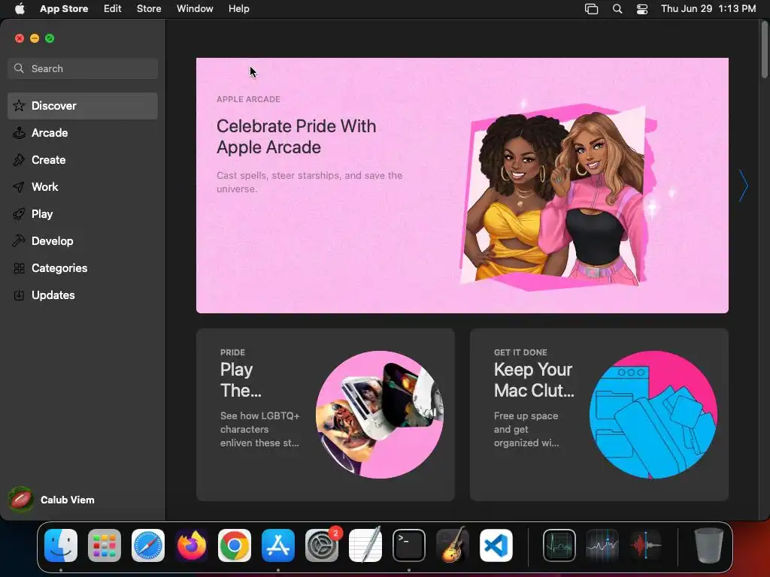This screenshot has height=577, width=770.
Task: Open Activity Monitor from the Dock
Action: tap(559, 545)
